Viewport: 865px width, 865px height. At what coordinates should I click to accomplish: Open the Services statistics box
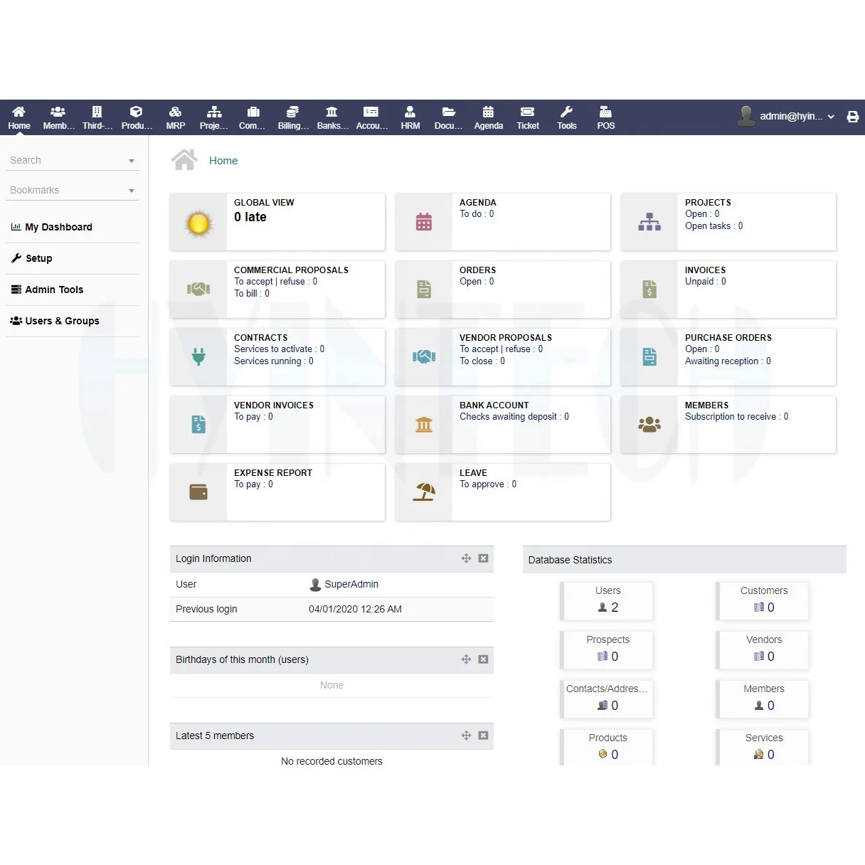click(763, 747)
